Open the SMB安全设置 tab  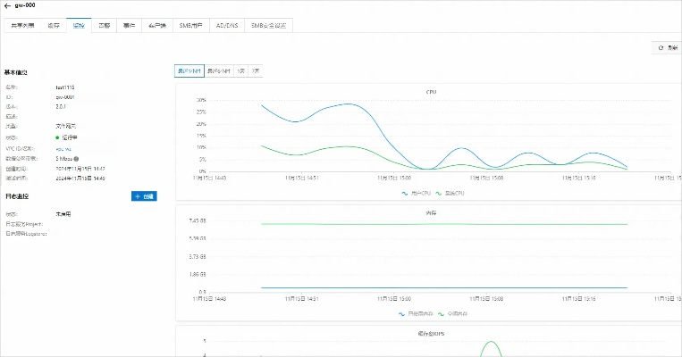(268, 26)
